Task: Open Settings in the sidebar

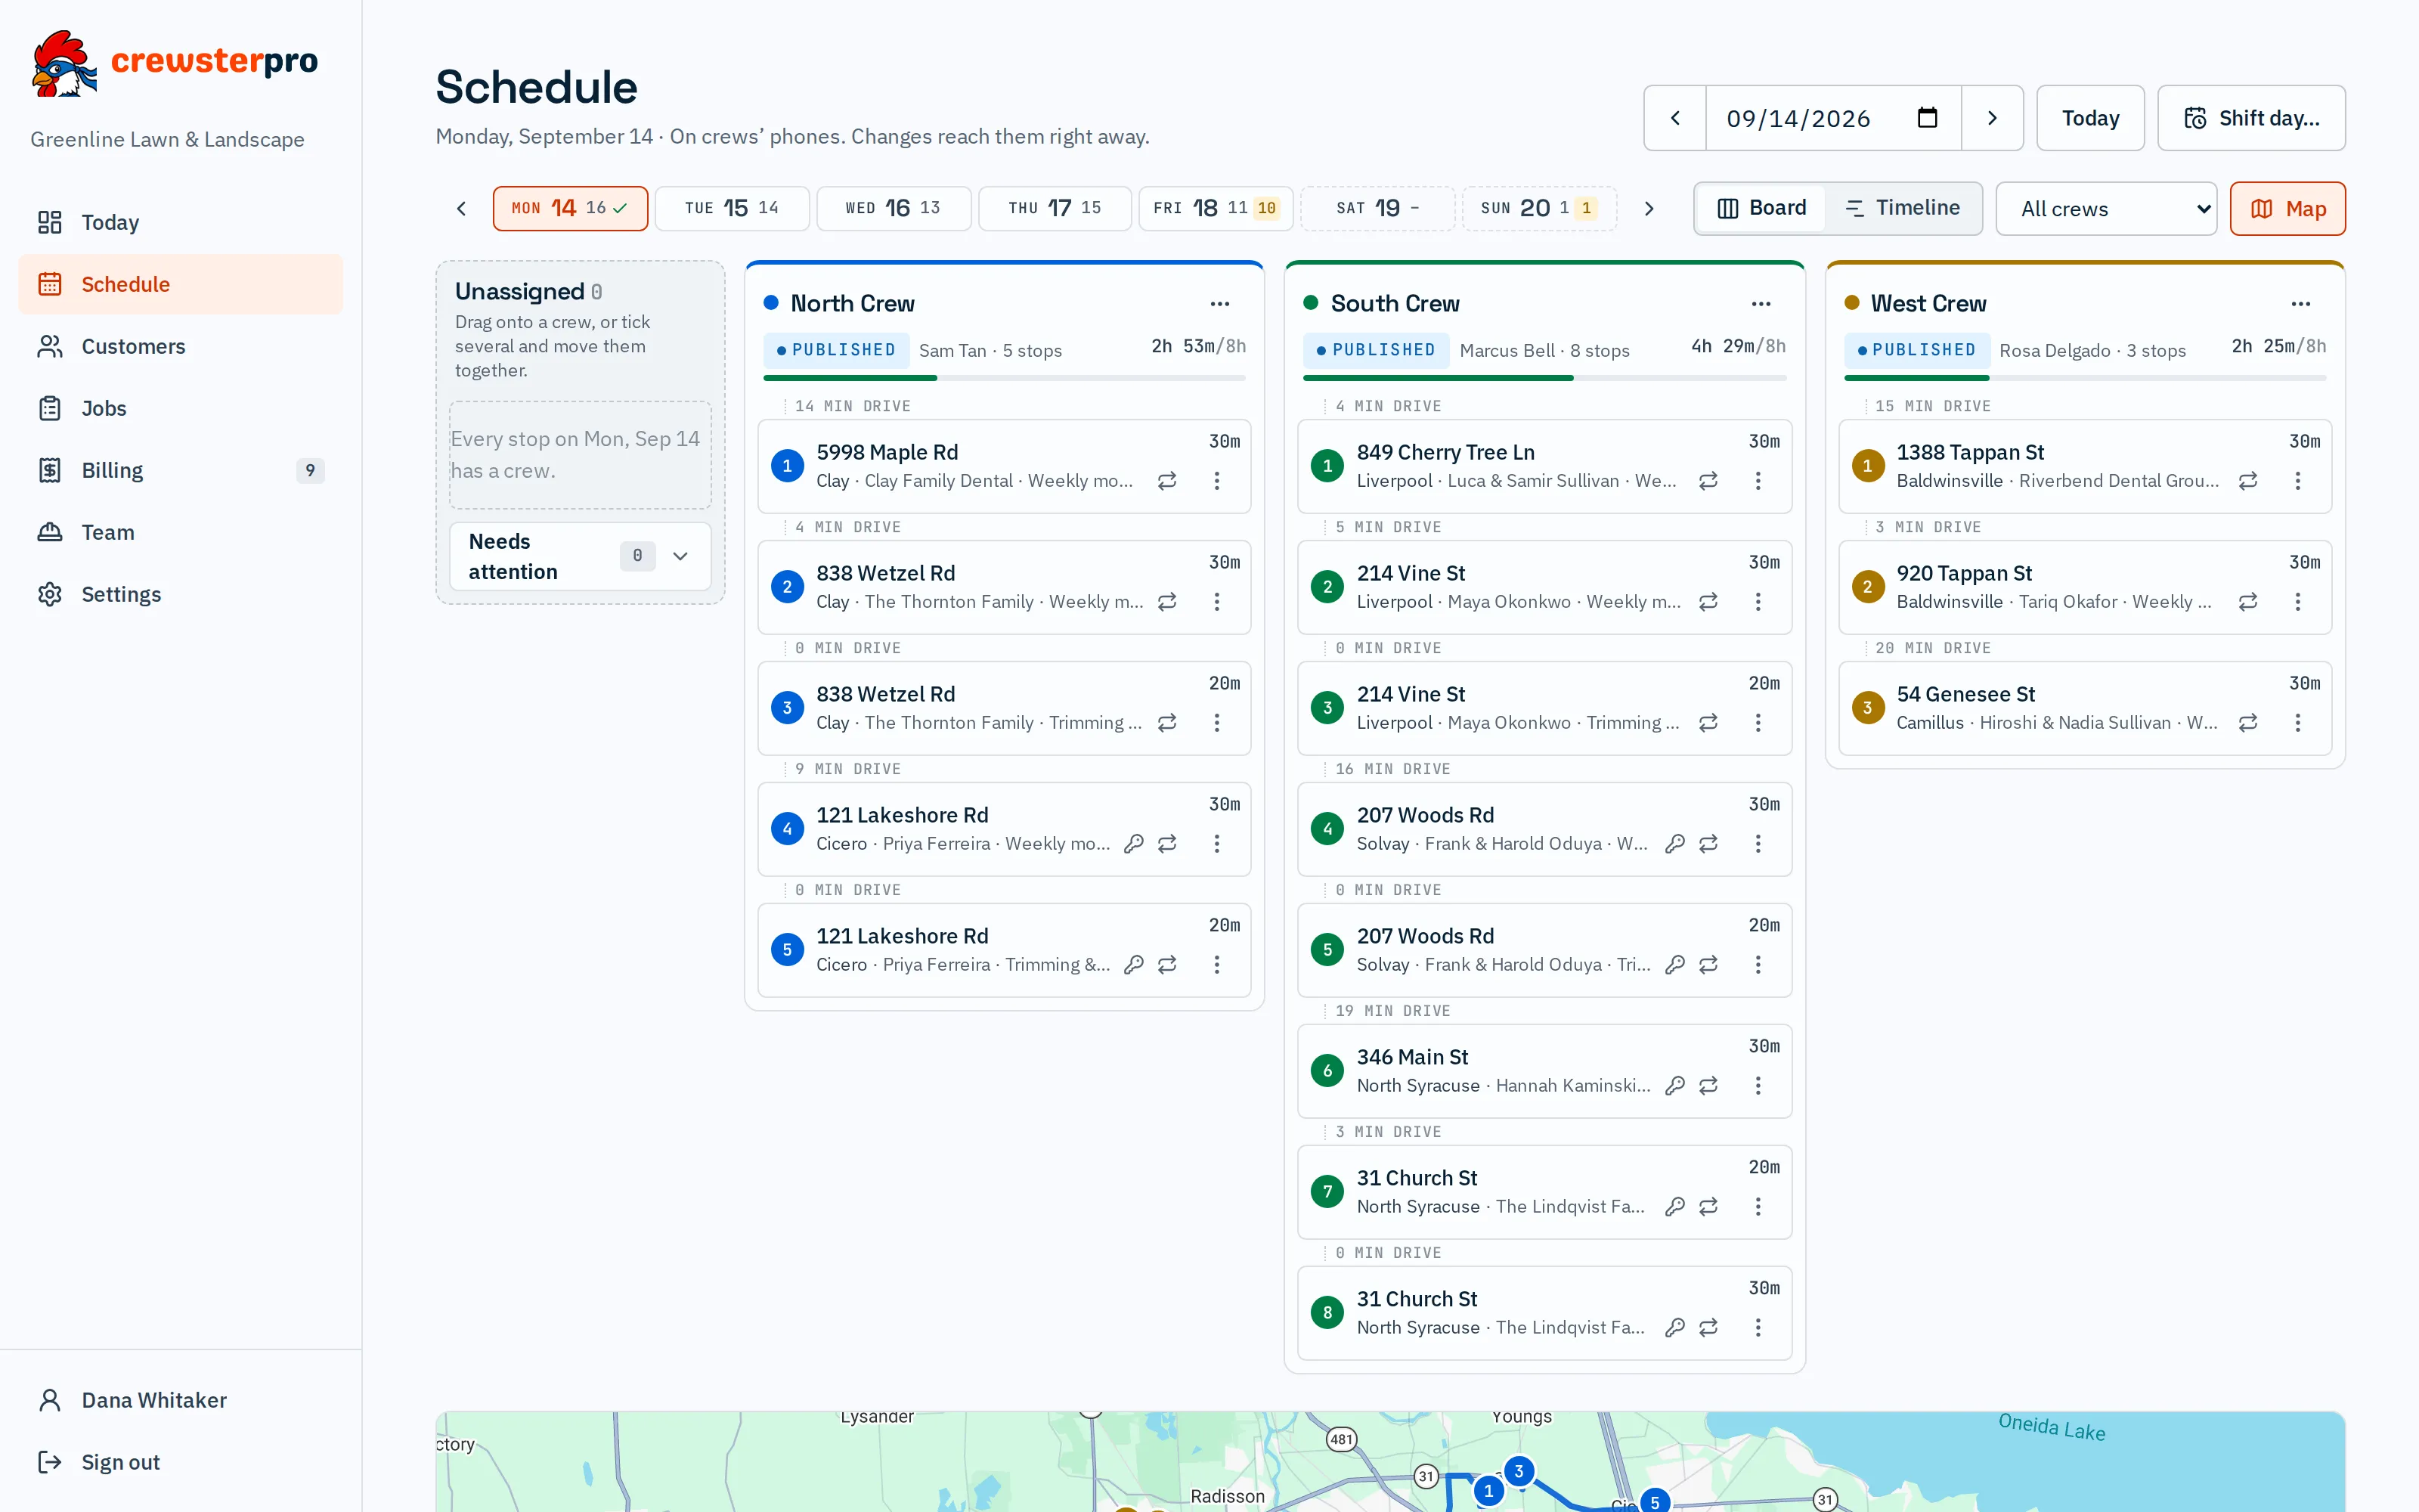Action: (180, 594)
